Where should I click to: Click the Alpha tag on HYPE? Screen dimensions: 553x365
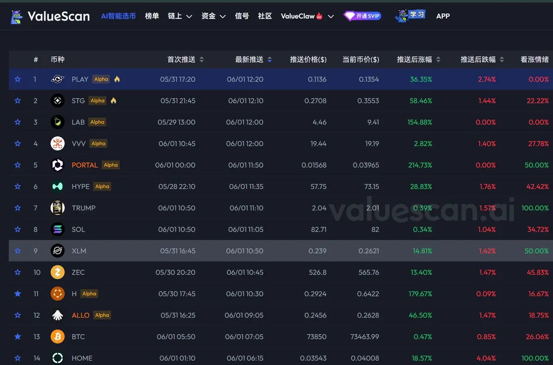[102, 186]
